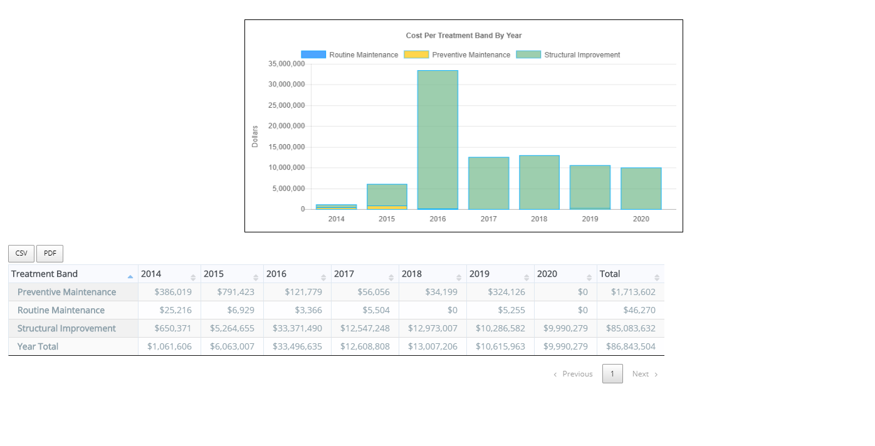Image resolution: width=875 pixels, height=446 pixels.
Task: Click the blue Routine Maintenance legend swatch
Action: 313,55
